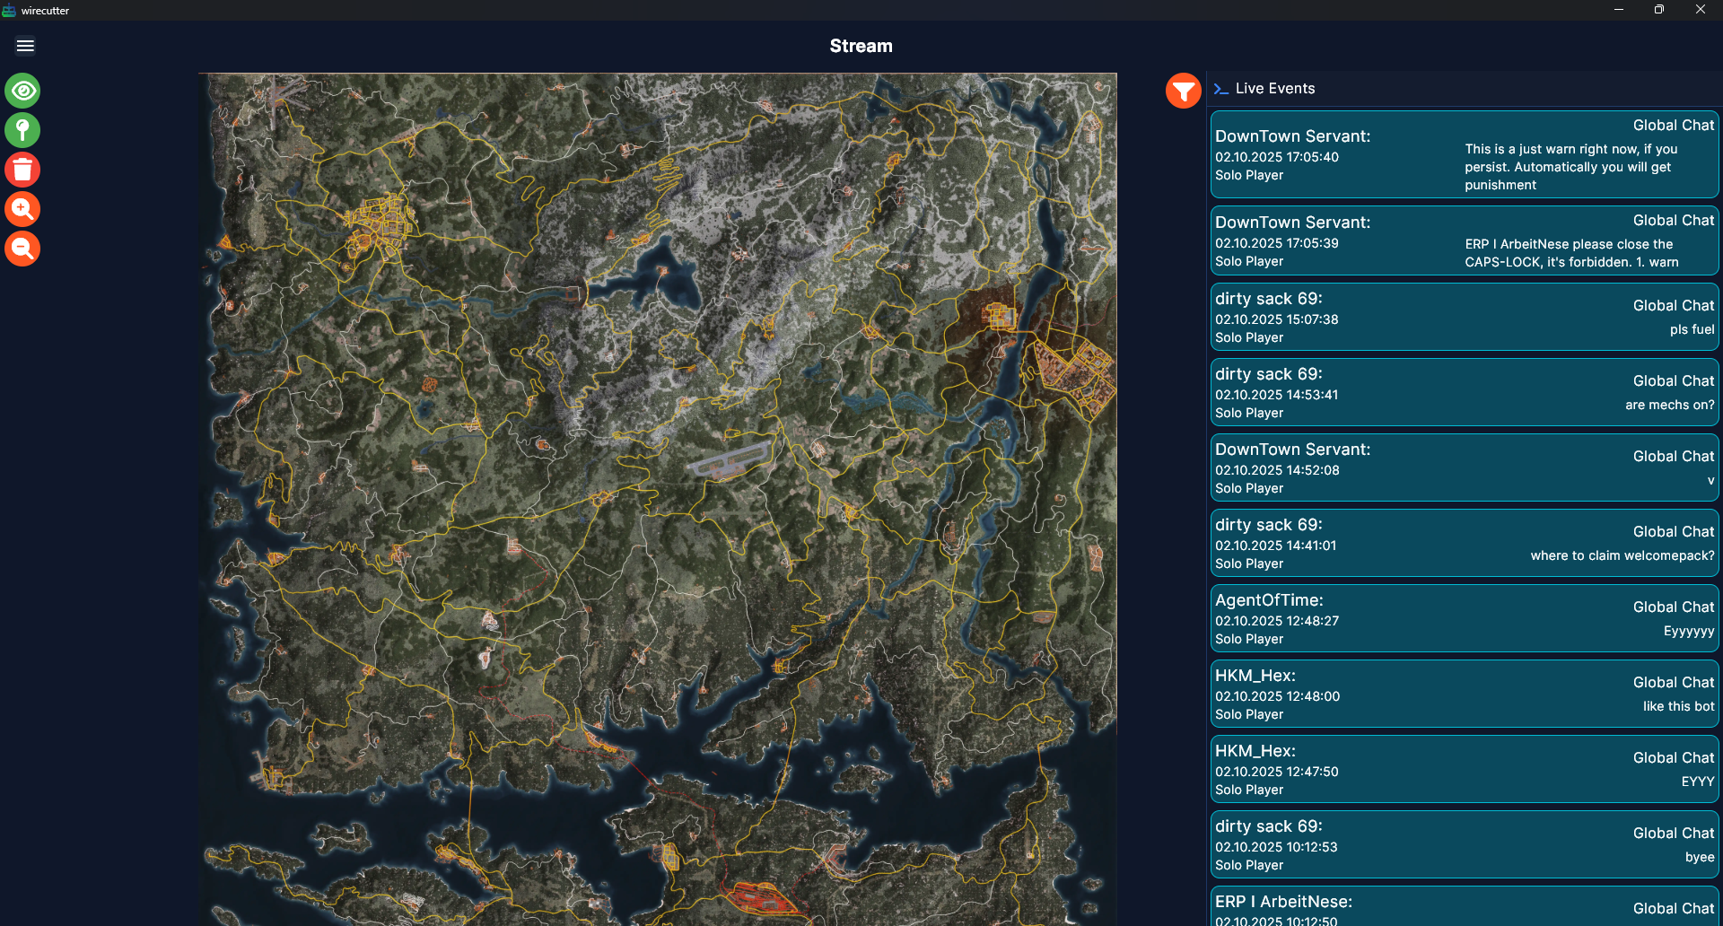The height and width of the screenshot is (926, 1723).
Task: Click the red trash delete button
Action: click(22, 170)
